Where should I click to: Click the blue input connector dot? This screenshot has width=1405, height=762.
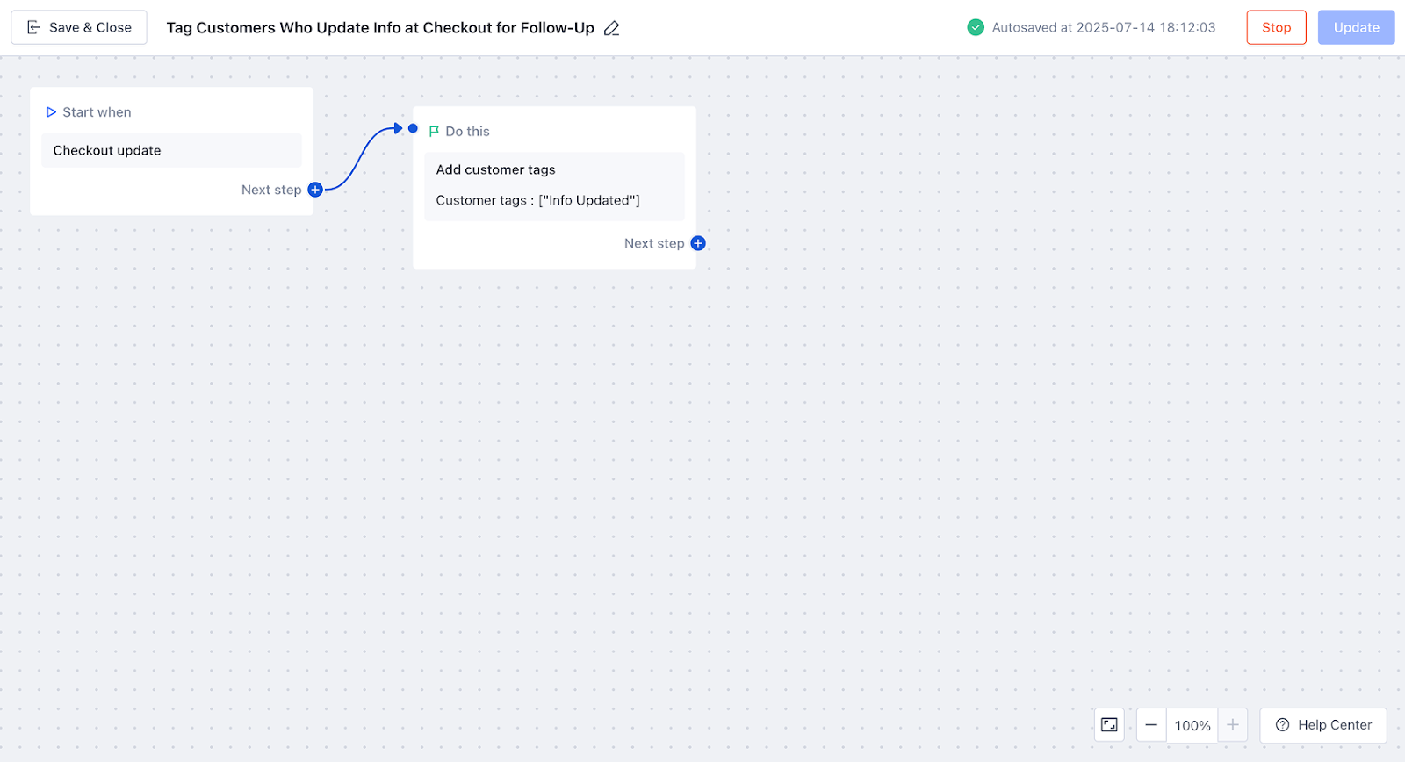click(x=413, y=128)
